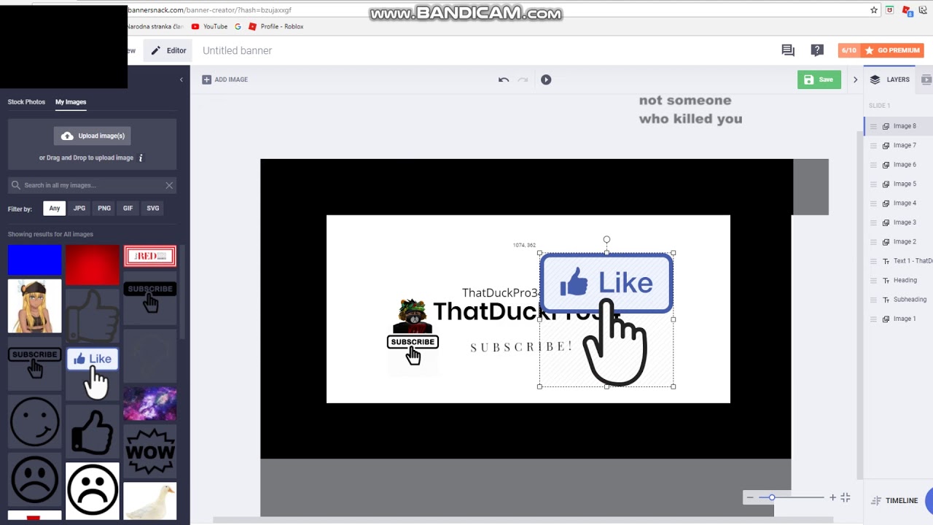Select Image 1 layer
This screenshot has height=525, width=933.
click(898, 319)
